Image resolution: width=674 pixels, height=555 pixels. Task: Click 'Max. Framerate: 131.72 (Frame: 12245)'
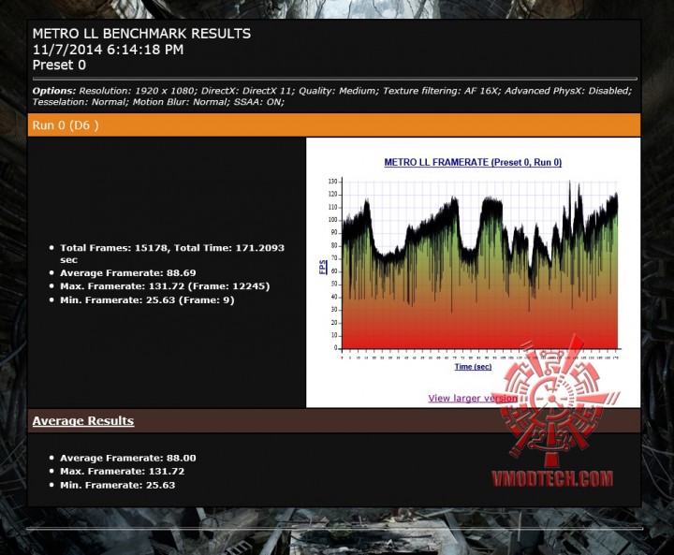tap(165, 286)
